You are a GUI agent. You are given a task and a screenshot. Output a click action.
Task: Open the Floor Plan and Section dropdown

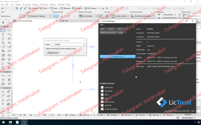[143, 16]
